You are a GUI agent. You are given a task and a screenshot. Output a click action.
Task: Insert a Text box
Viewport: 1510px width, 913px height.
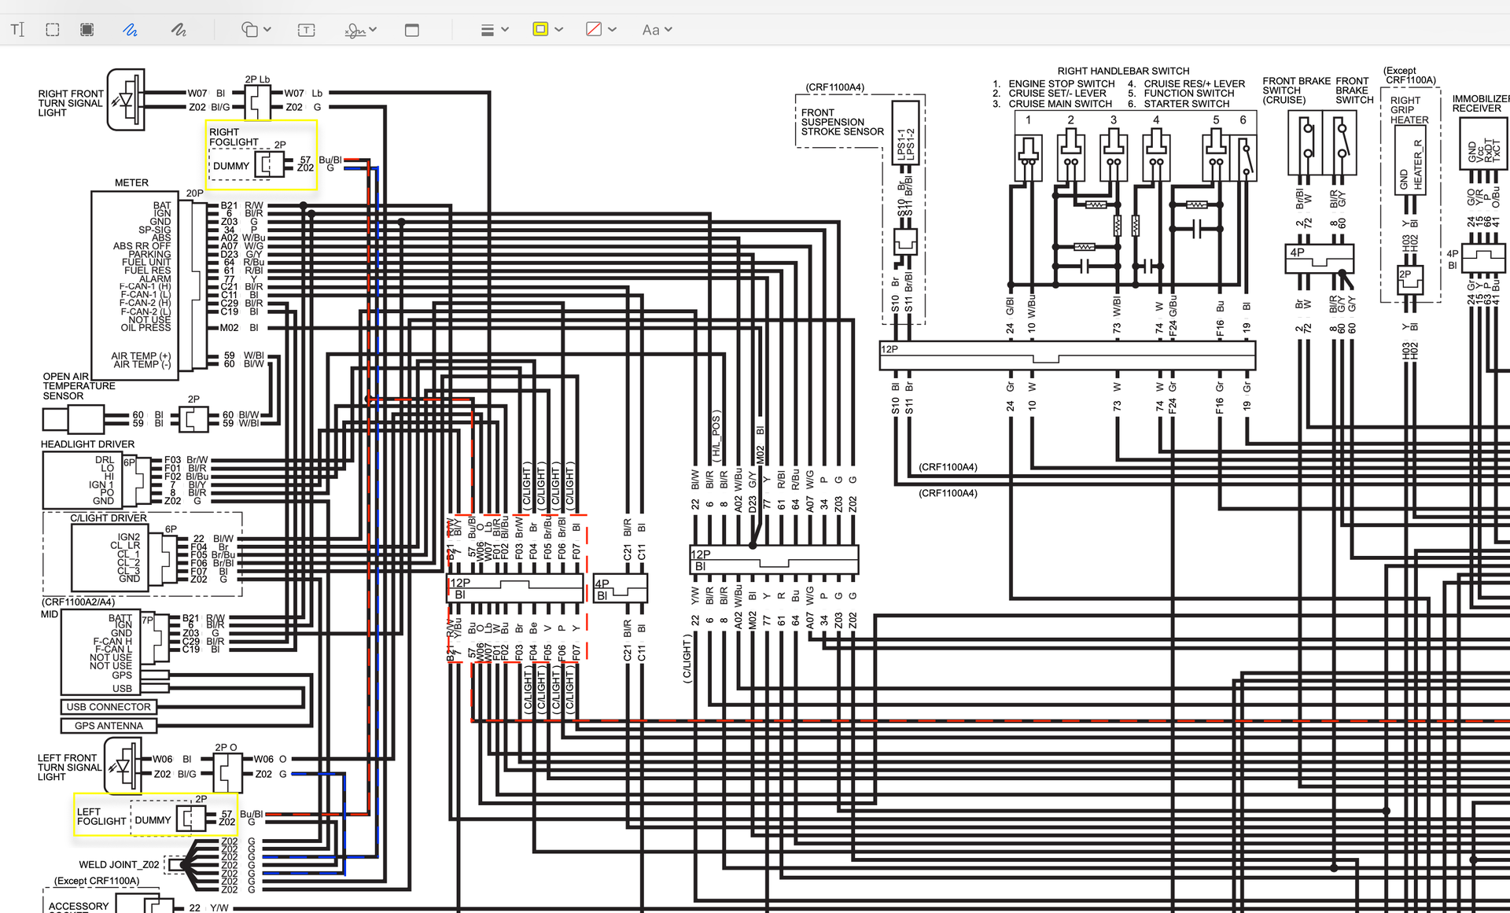tap(307, 30)
